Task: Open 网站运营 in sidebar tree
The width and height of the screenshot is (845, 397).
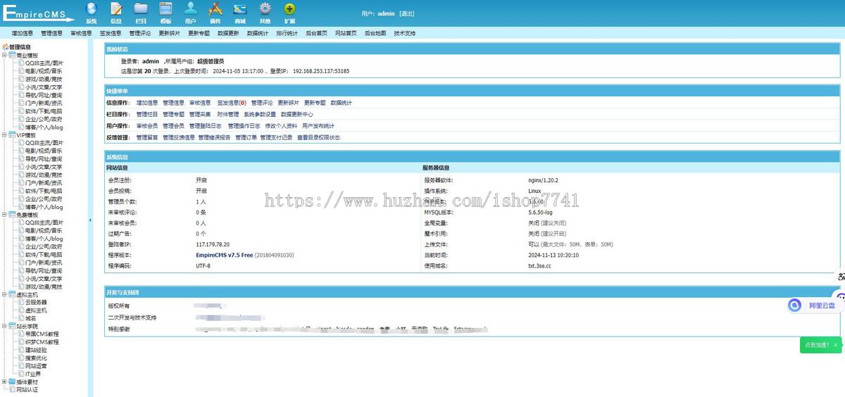Action: tap(36, 366)
